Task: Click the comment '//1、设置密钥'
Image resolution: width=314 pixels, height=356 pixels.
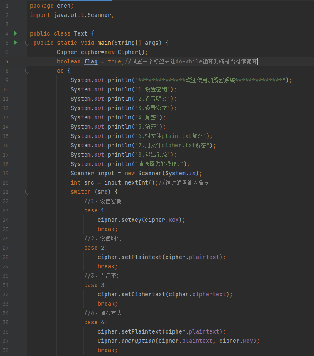Action: coord(103,201)
